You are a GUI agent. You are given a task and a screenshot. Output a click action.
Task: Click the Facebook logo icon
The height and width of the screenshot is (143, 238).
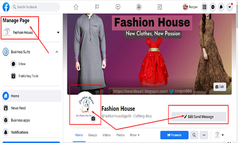(x=6, y=7)
